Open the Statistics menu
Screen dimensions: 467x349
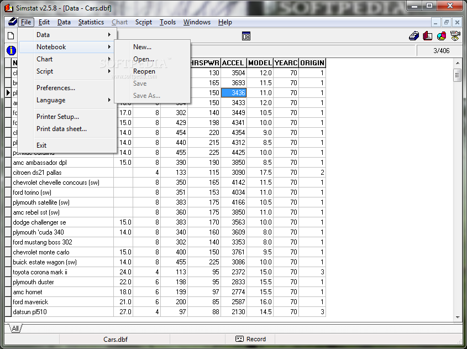[91, 22]
